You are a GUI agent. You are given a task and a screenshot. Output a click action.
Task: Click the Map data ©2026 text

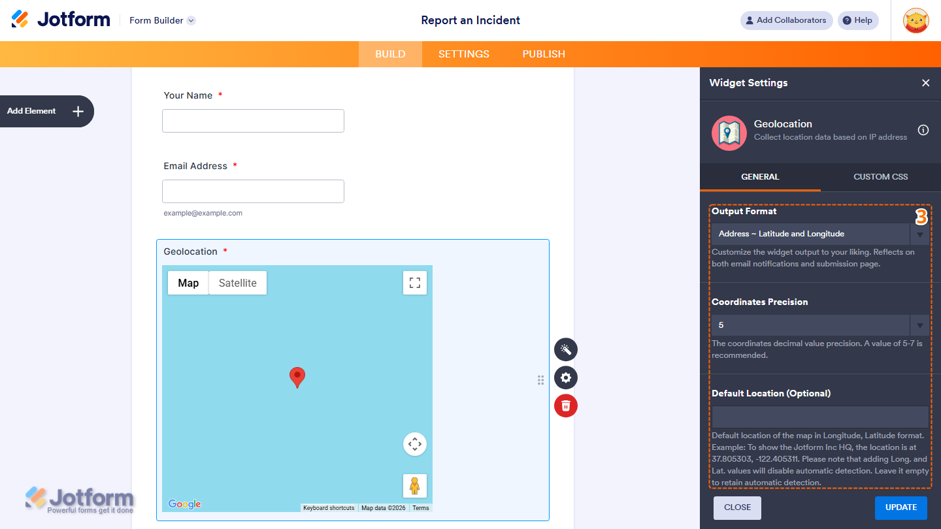384,508
